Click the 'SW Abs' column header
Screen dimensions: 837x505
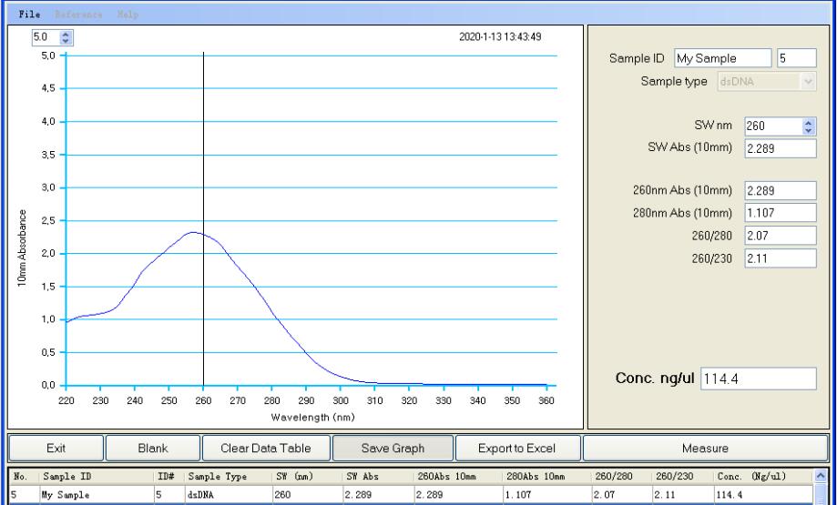coord(377,476)
